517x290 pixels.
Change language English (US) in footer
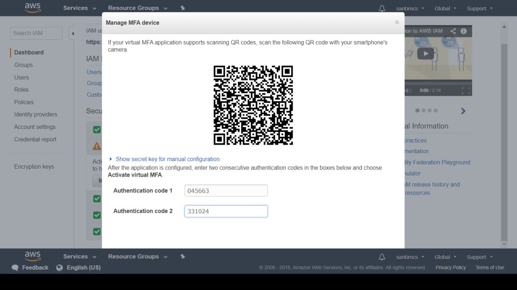point(84,268)
